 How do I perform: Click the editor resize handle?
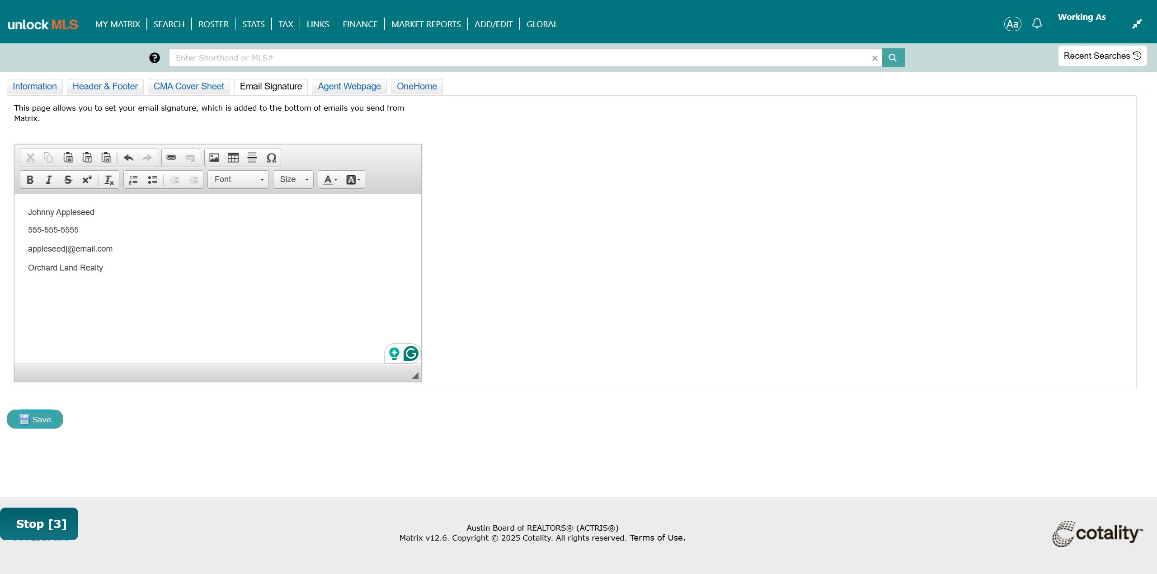(415, 376)
